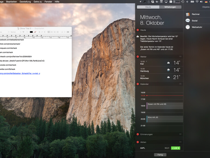
Task: Open the line spacing 1,0 dropdown
Action: coord(63,32)
